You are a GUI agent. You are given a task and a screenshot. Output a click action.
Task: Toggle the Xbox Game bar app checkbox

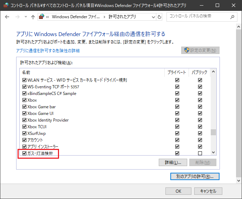pyautogui.click(x=24, y=107)
